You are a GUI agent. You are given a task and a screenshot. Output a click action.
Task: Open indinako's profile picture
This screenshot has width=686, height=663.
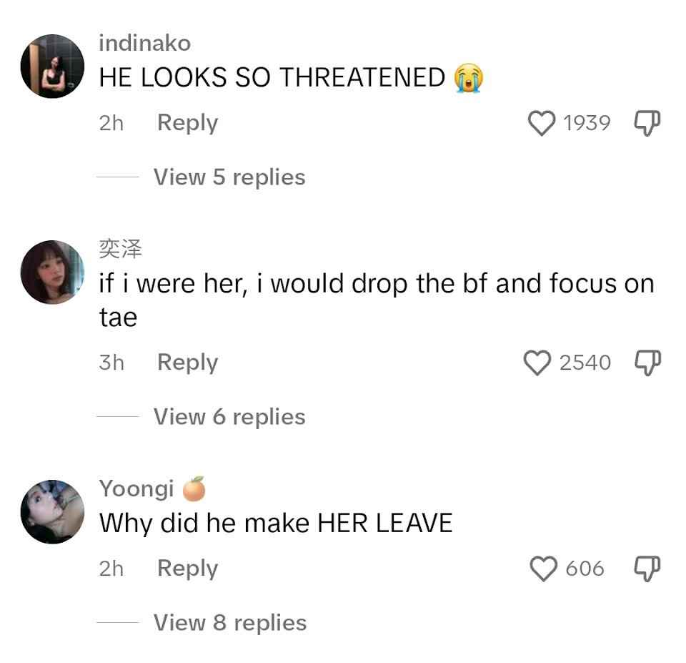52,66
